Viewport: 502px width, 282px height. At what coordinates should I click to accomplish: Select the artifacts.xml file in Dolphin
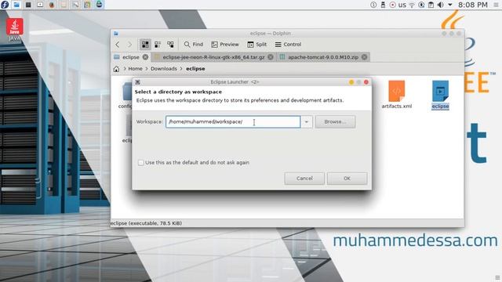[397, 95]
